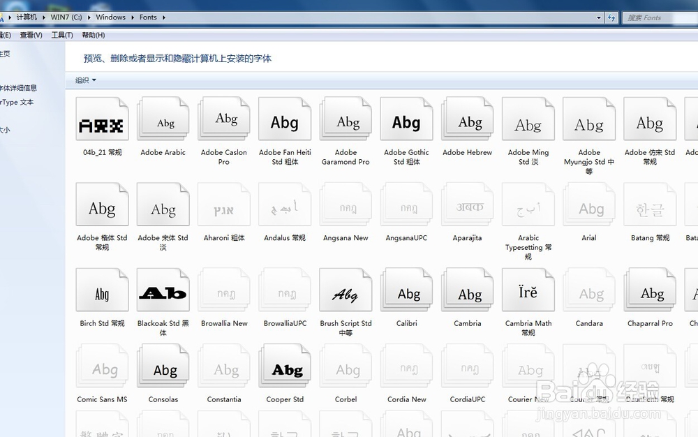Expand the arrow after 计算机 in path
The height and width of the screenshot is (437, 698).
[43, 17]
